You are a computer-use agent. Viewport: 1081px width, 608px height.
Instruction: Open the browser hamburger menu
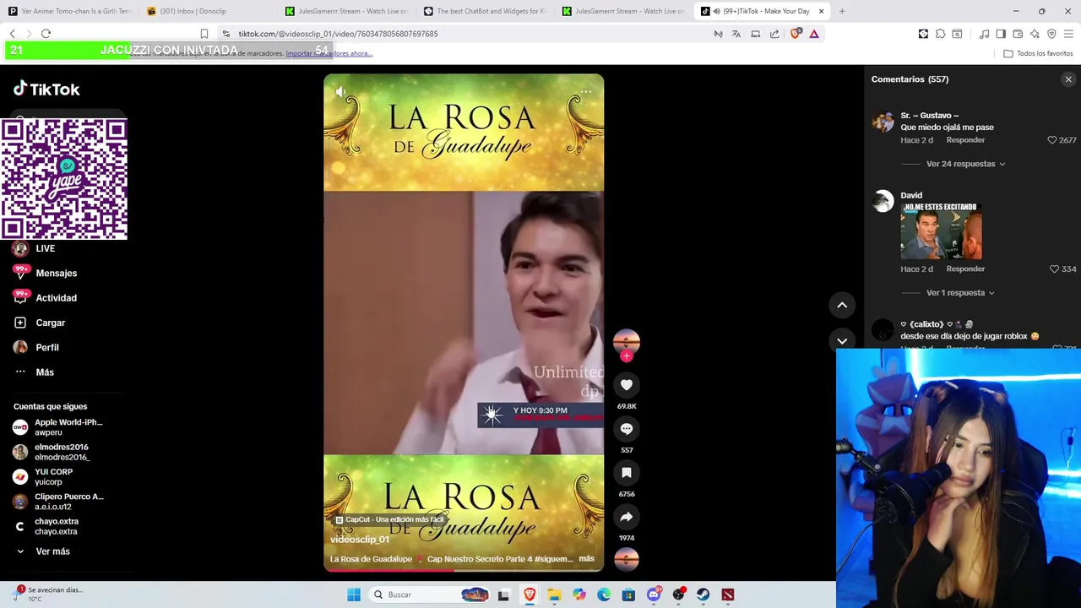coord(1068,34)
